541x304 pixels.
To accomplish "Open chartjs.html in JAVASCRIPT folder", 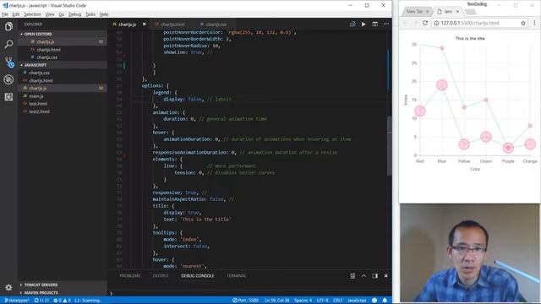I will 41,81.
